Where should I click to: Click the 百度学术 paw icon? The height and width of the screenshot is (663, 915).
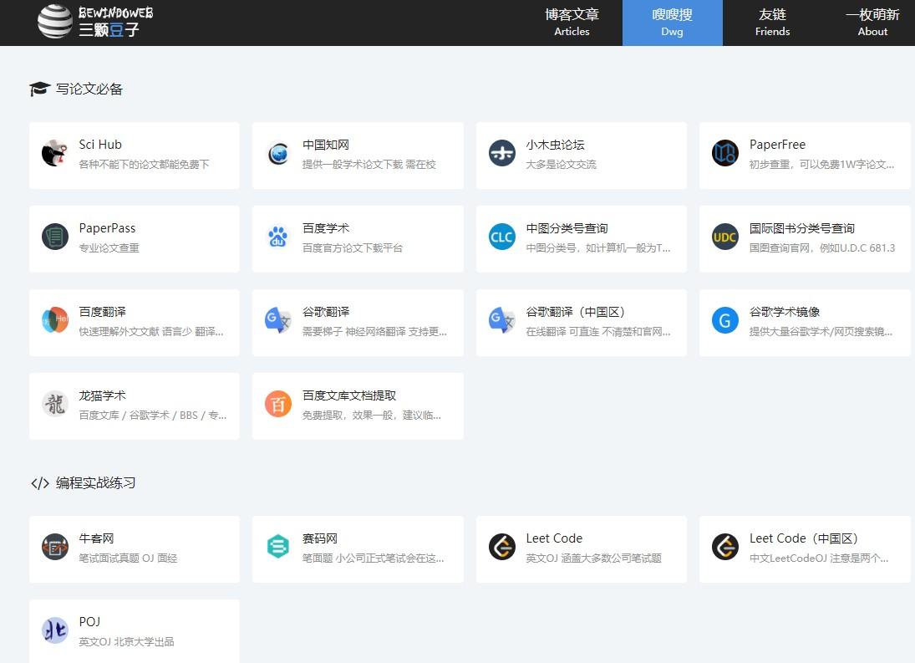(278, 237)
